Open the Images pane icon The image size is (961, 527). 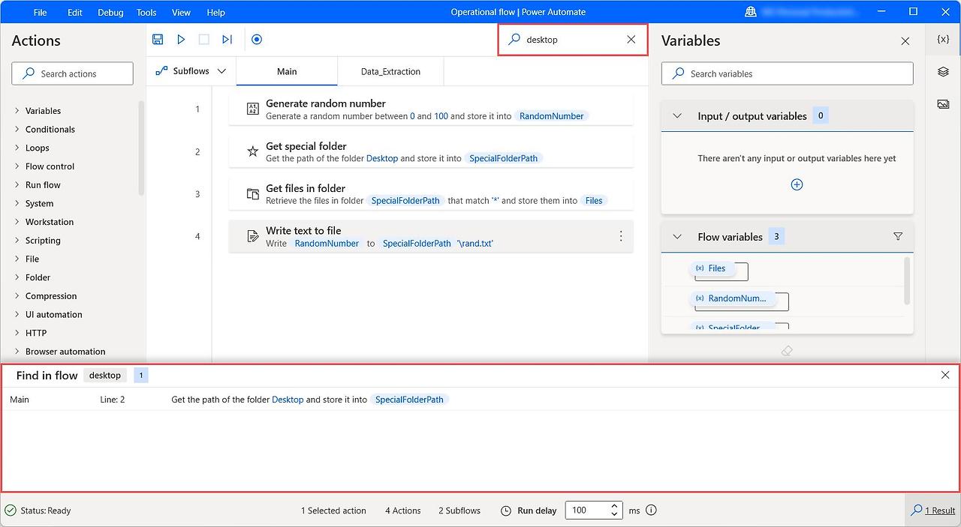click(x=943, y=103)
